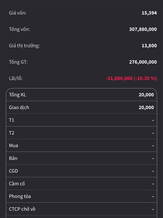Tap the CTCP chờ về row

point(81,209)
